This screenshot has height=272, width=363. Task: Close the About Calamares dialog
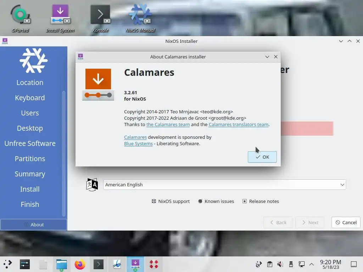pyautogui.click(x=276, y=57)
